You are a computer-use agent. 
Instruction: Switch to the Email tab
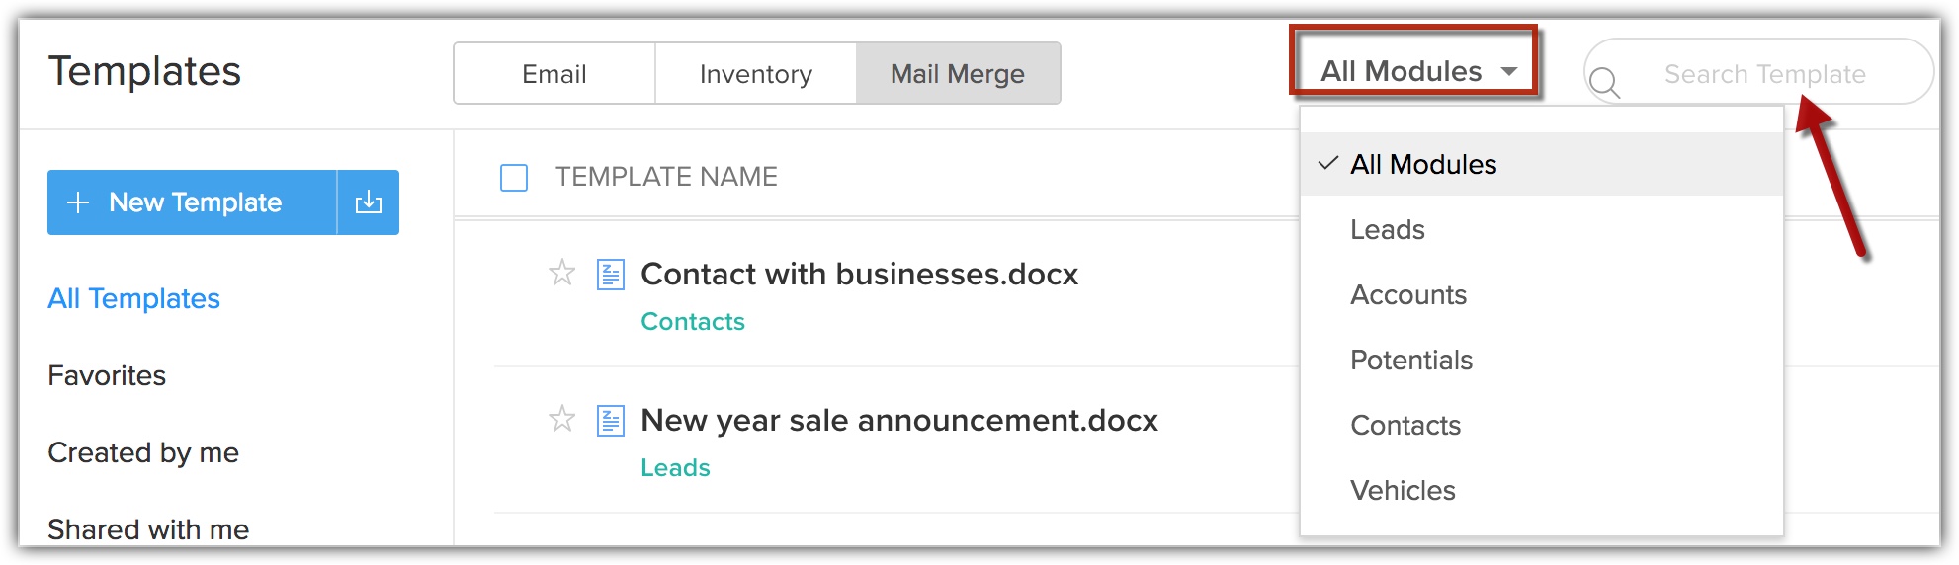(x=554, y=74)
